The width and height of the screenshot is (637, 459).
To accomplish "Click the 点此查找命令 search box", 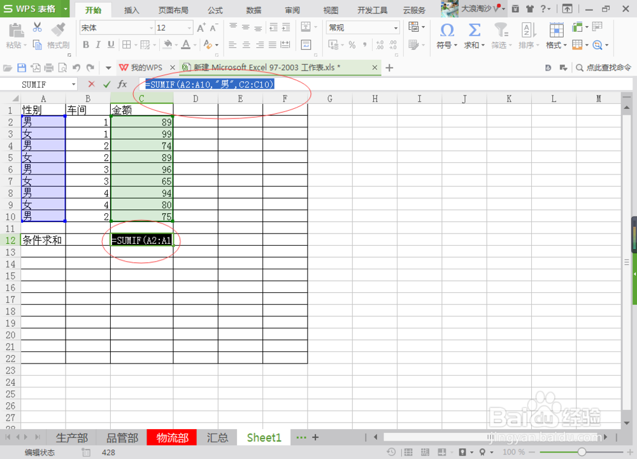I will click(604, 67).
